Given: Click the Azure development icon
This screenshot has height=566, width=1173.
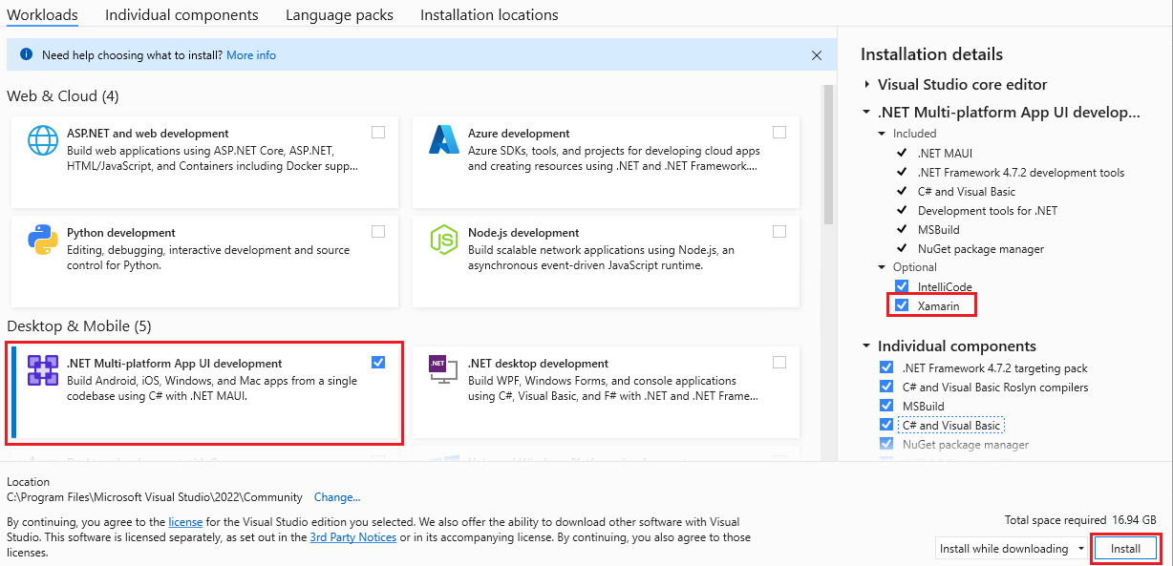Looking at the screenshot, I should pos(443,140).
